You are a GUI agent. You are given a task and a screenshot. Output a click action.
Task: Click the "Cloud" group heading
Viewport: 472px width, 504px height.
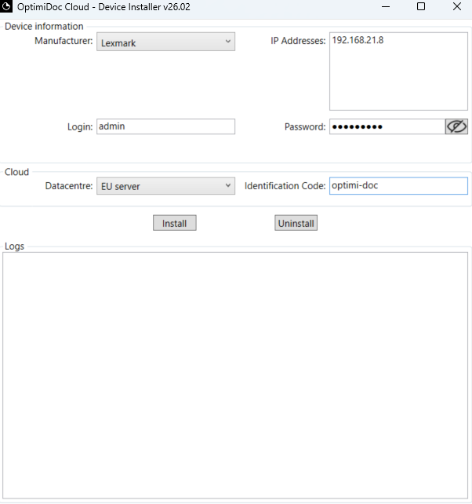(x=17, y=172)
